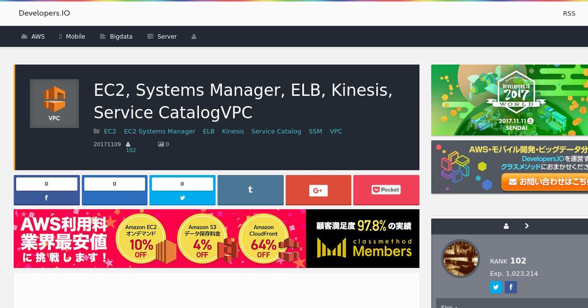Click the second blue share button
This screenshot has height=308, width=588.
pos(115,190)
